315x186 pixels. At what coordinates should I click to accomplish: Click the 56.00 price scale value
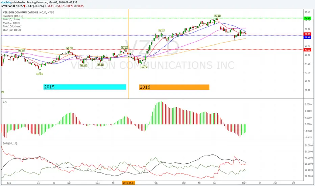pos(308,12)
